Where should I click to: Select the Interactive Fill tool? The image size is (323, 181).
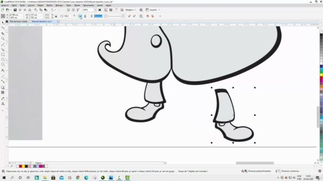[x=3, y=104]
